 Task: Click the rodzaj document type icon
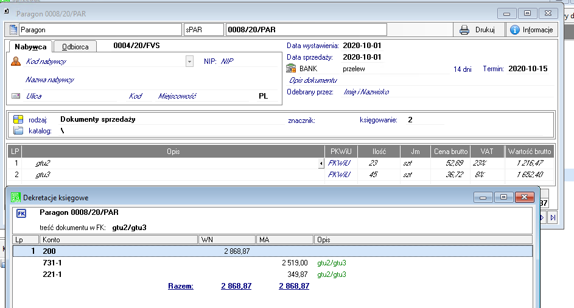point(18,119)
